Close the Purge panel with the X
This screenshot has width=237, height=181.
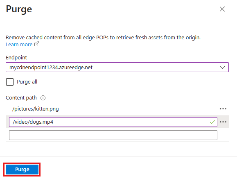(x=222, y=9)
